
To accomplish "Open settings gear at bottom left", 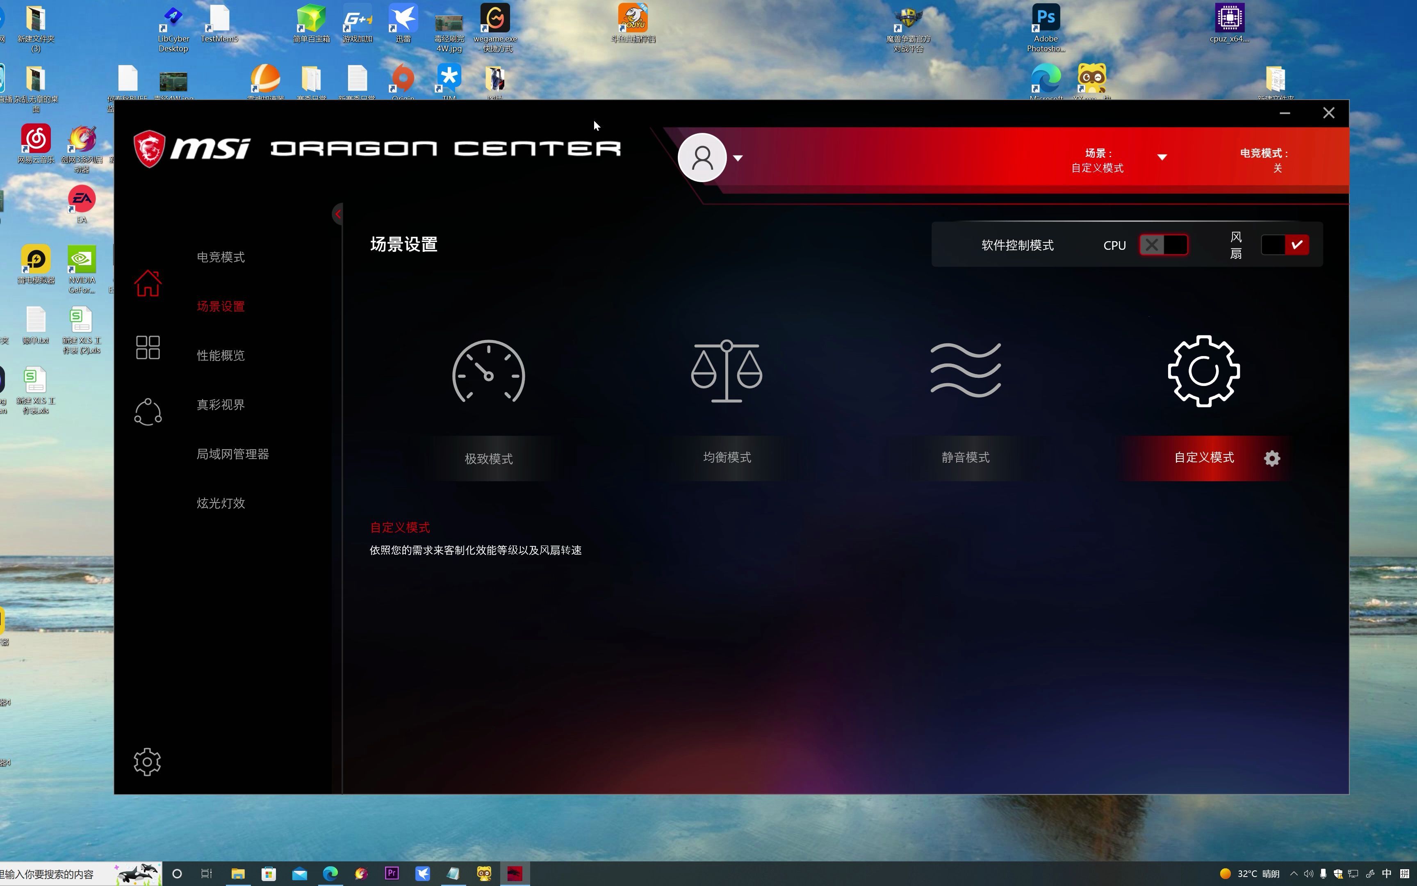I will pos(147,762).
